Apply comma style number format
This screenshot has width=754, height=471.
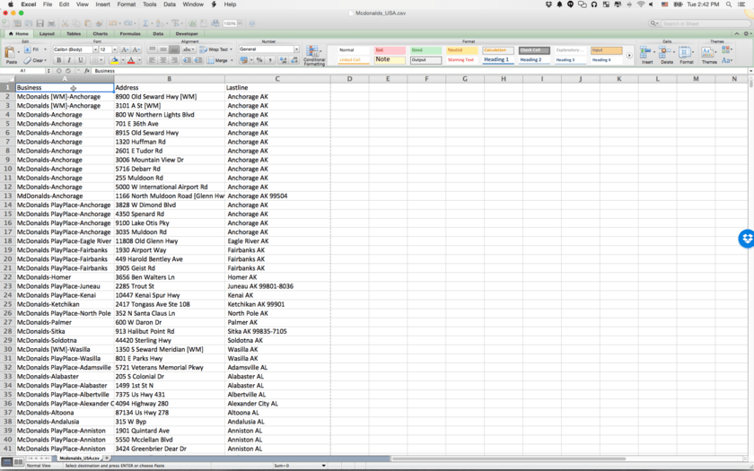click(x=270, y=60)
